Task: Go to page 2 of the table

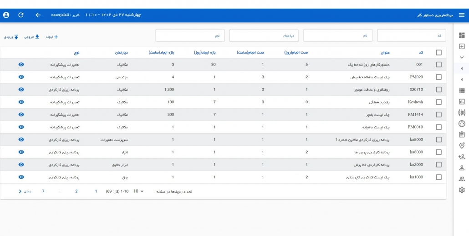Action: click(76, 191)
